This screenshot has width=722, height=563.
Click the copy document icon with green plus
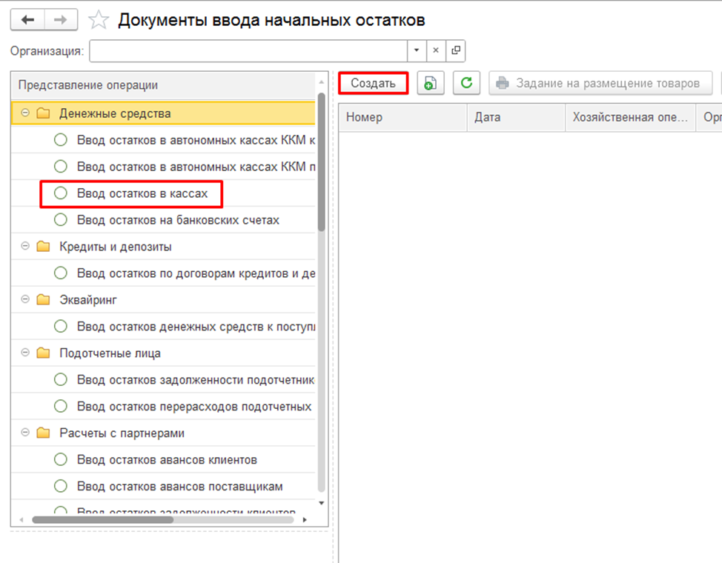click(431, 83)
